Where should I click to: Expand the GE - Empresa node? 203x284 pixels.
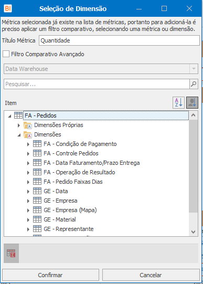point(28,201)
